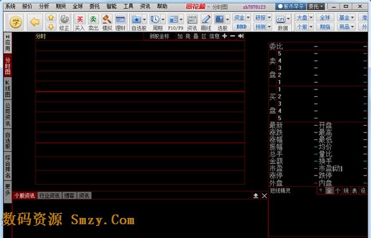Open the 系统 menu

pyautogui.click(x=10, y=6)
